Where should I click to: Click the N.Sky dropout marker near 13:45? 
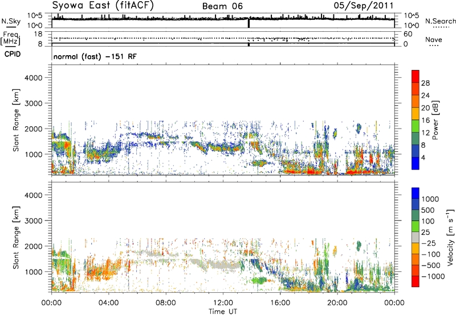(x=249, y=23)
